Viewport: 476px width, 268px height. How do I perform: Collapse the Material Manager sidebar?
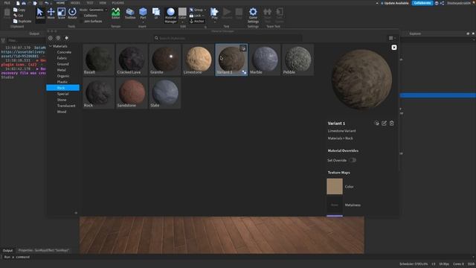coord(76,213)
